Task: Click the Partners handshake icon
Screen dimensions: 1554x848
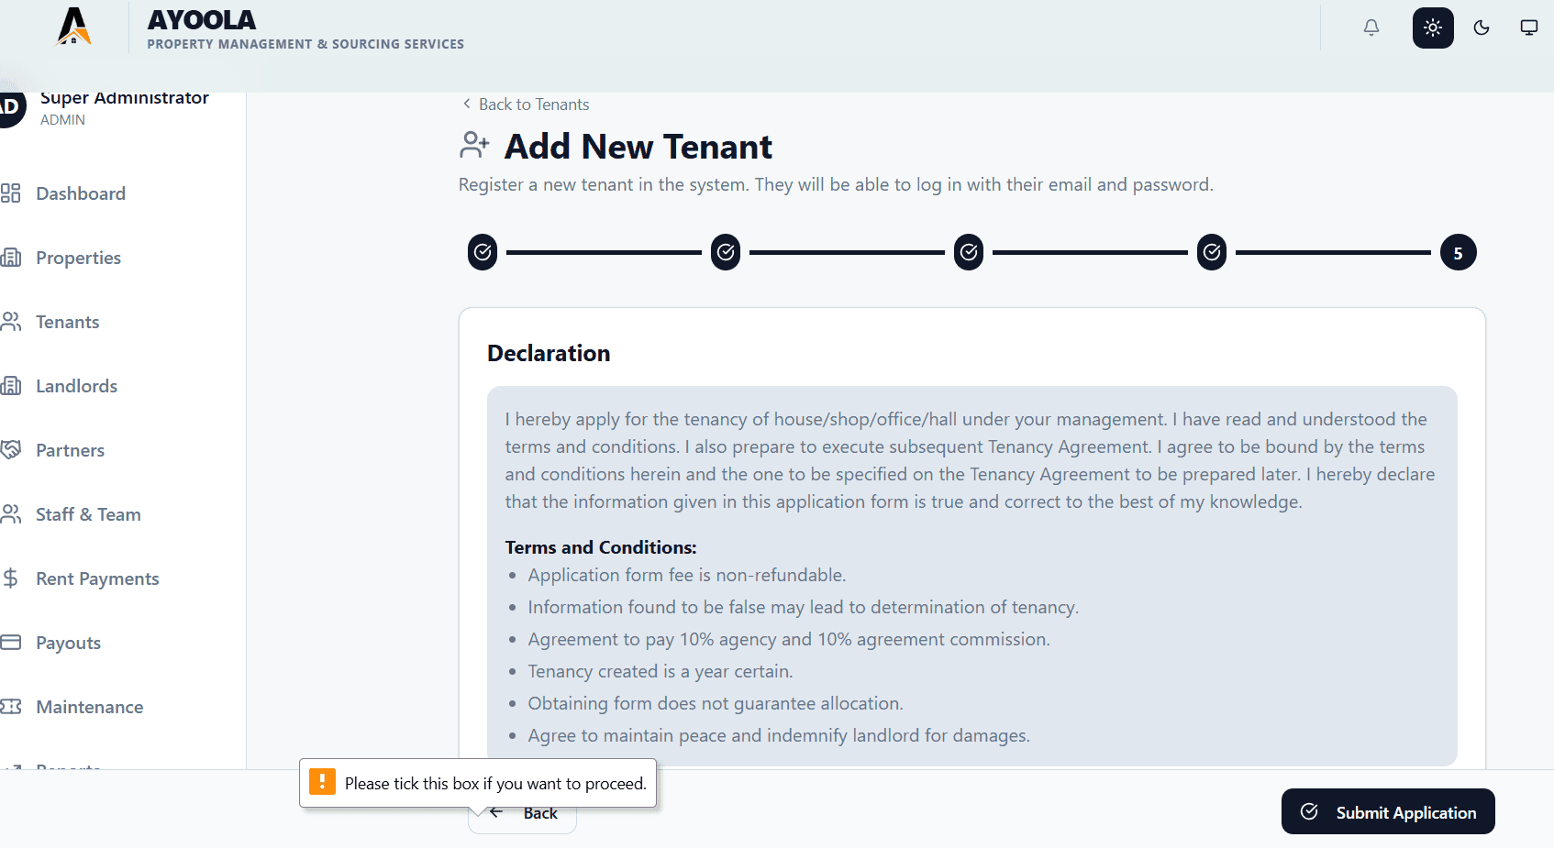Action: click(11, 450)
